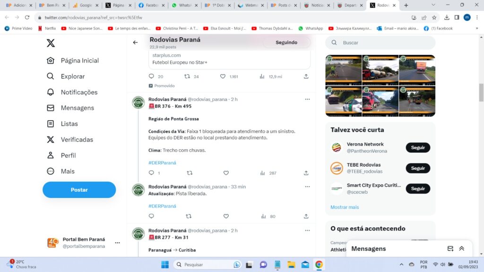Viewport: 484px width, 272px height.
Task: Follow Verona Network
Action: [418, 147]
